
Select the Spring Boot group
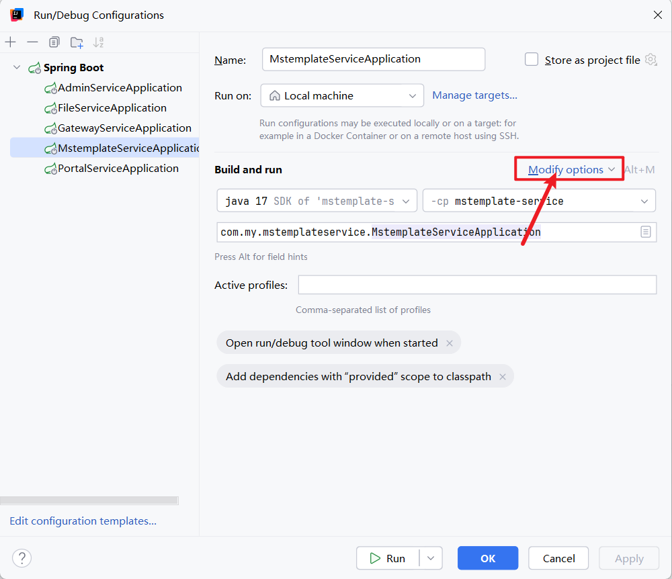point(66,68)
